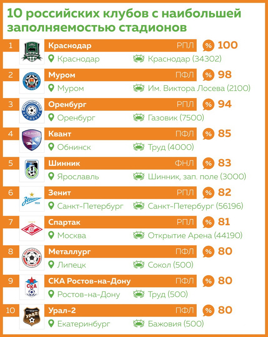Click the ФНЛ league label
The image size is (268, 337).
pos(185,163)
